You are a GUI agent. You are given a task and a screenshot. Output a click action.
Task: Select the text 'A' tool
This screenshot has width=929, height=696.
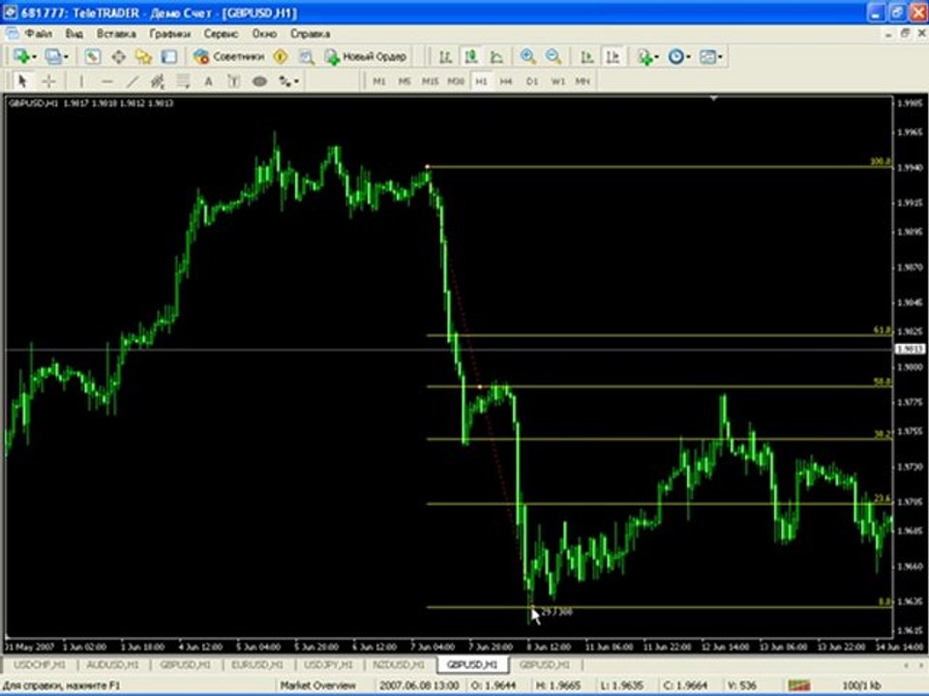coord(209,81)
